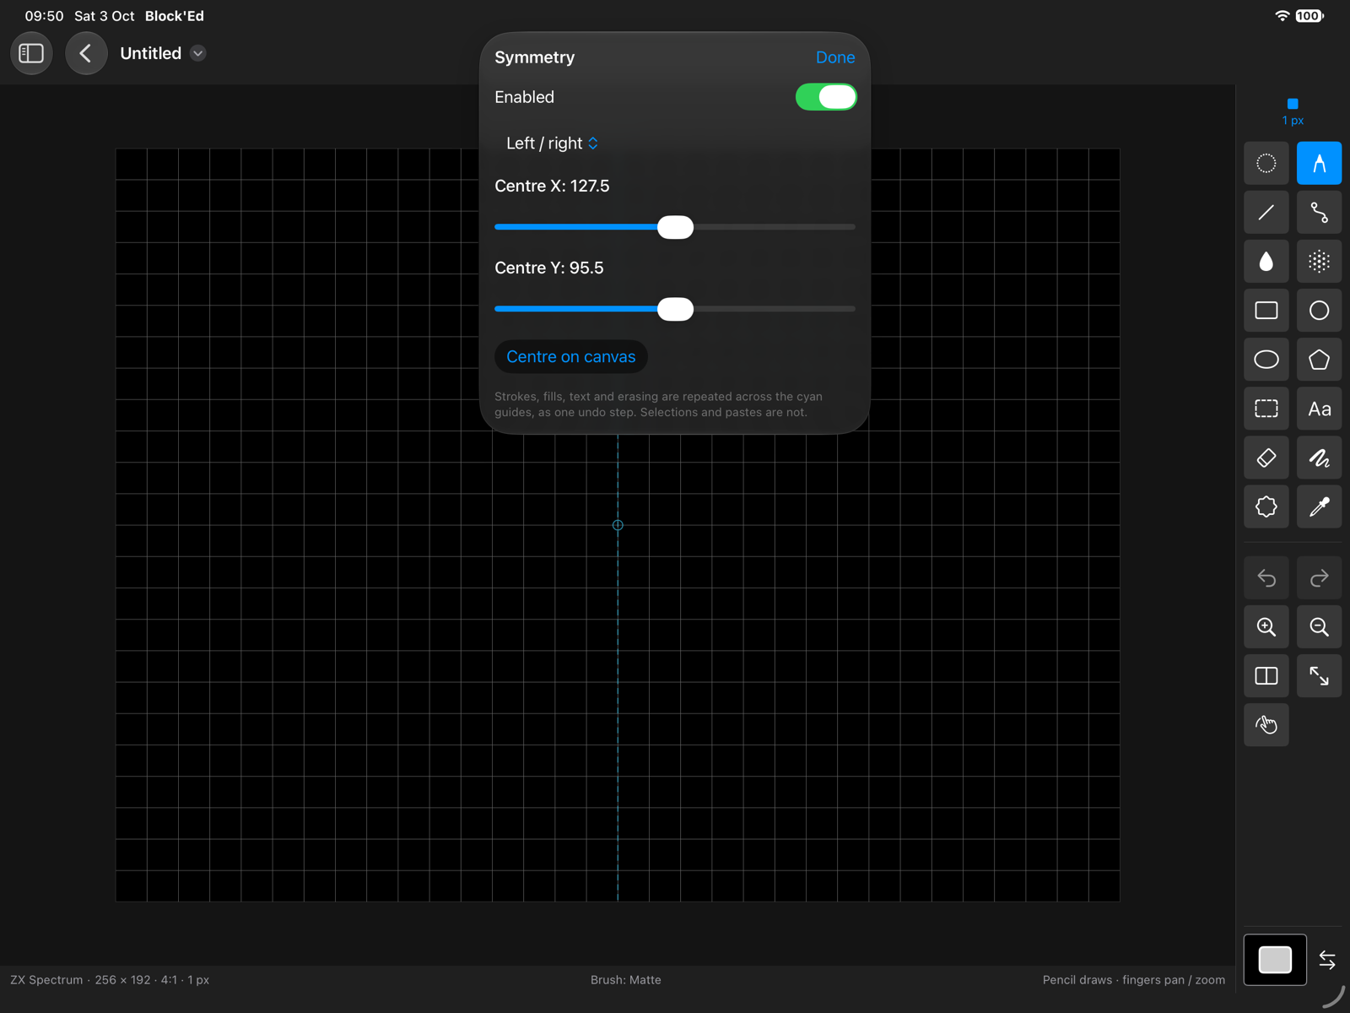1350x1013 pixels.
Task: Open the Untitled document menu chevron
Action: pos(198,53)
